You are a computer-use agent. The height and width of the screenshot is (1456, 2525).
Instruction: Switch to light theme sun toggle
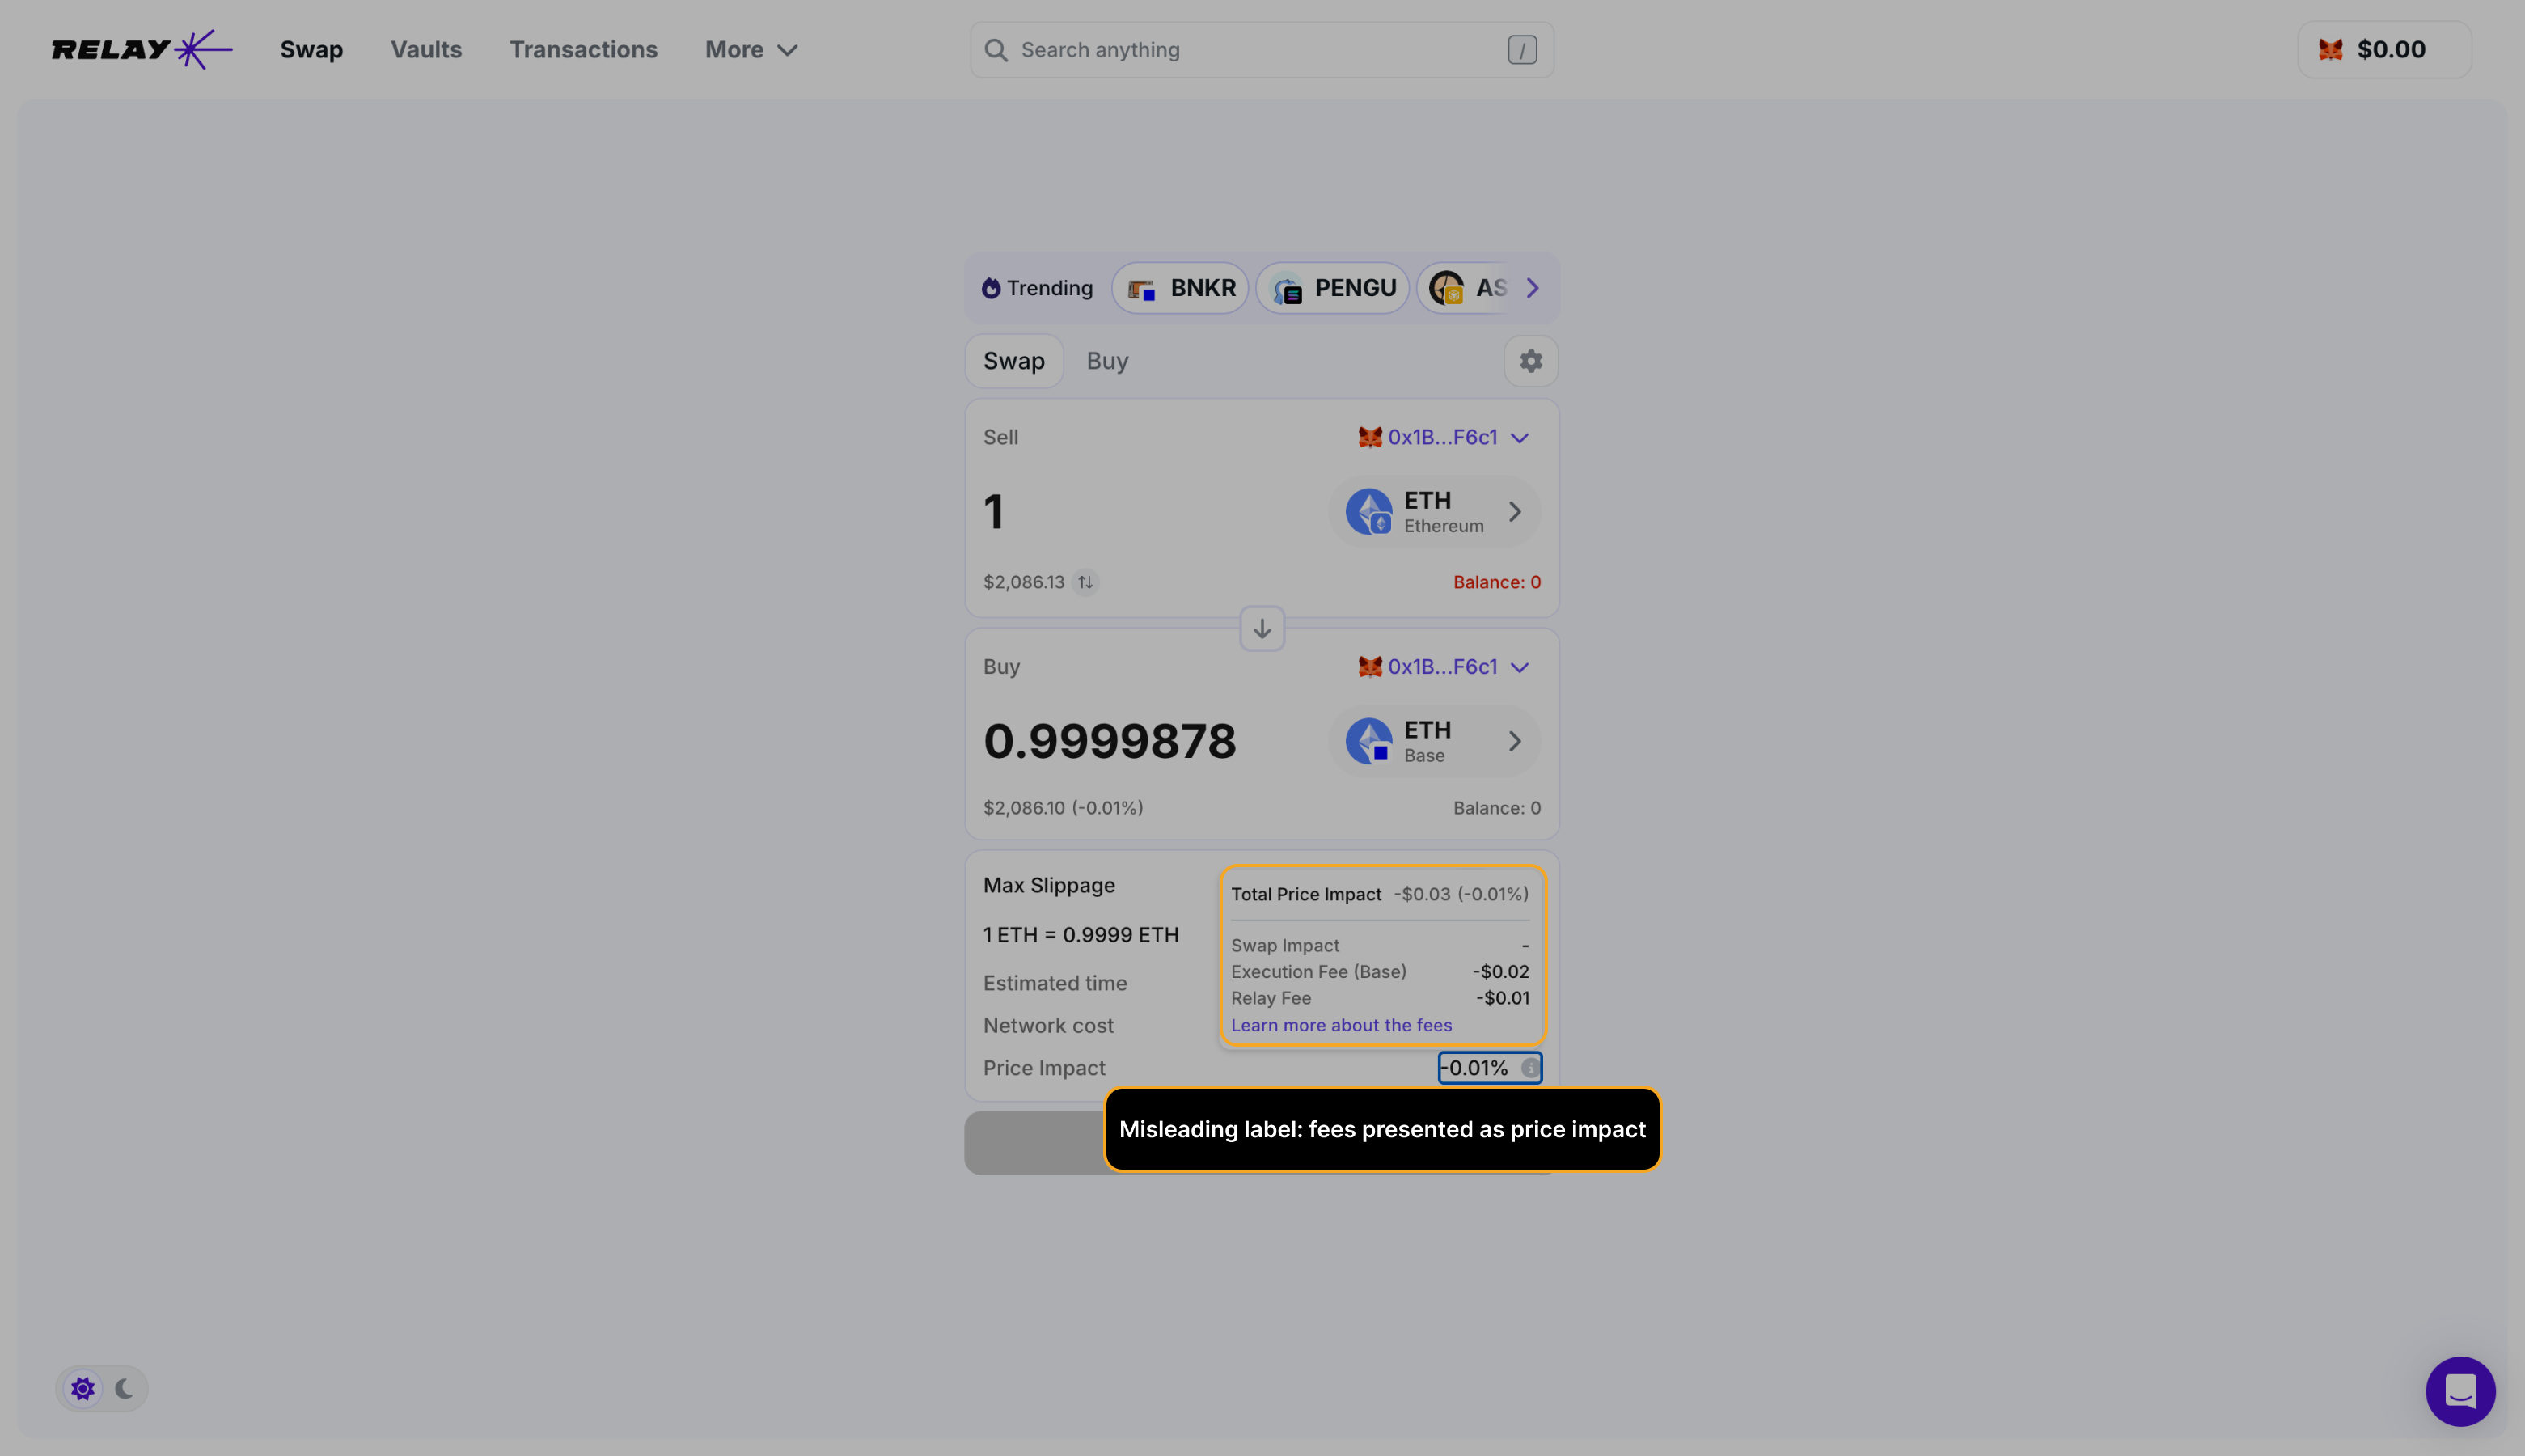pyautogui.click(x=83, y=1388)
